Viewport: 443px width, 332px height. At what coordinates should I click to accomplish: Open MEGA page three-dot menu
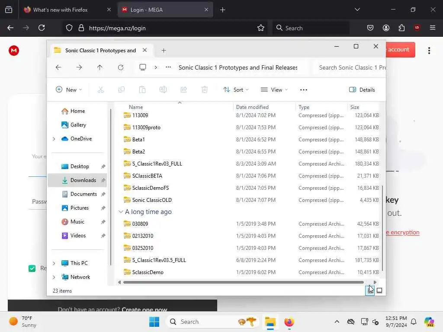tap(429, 51)
